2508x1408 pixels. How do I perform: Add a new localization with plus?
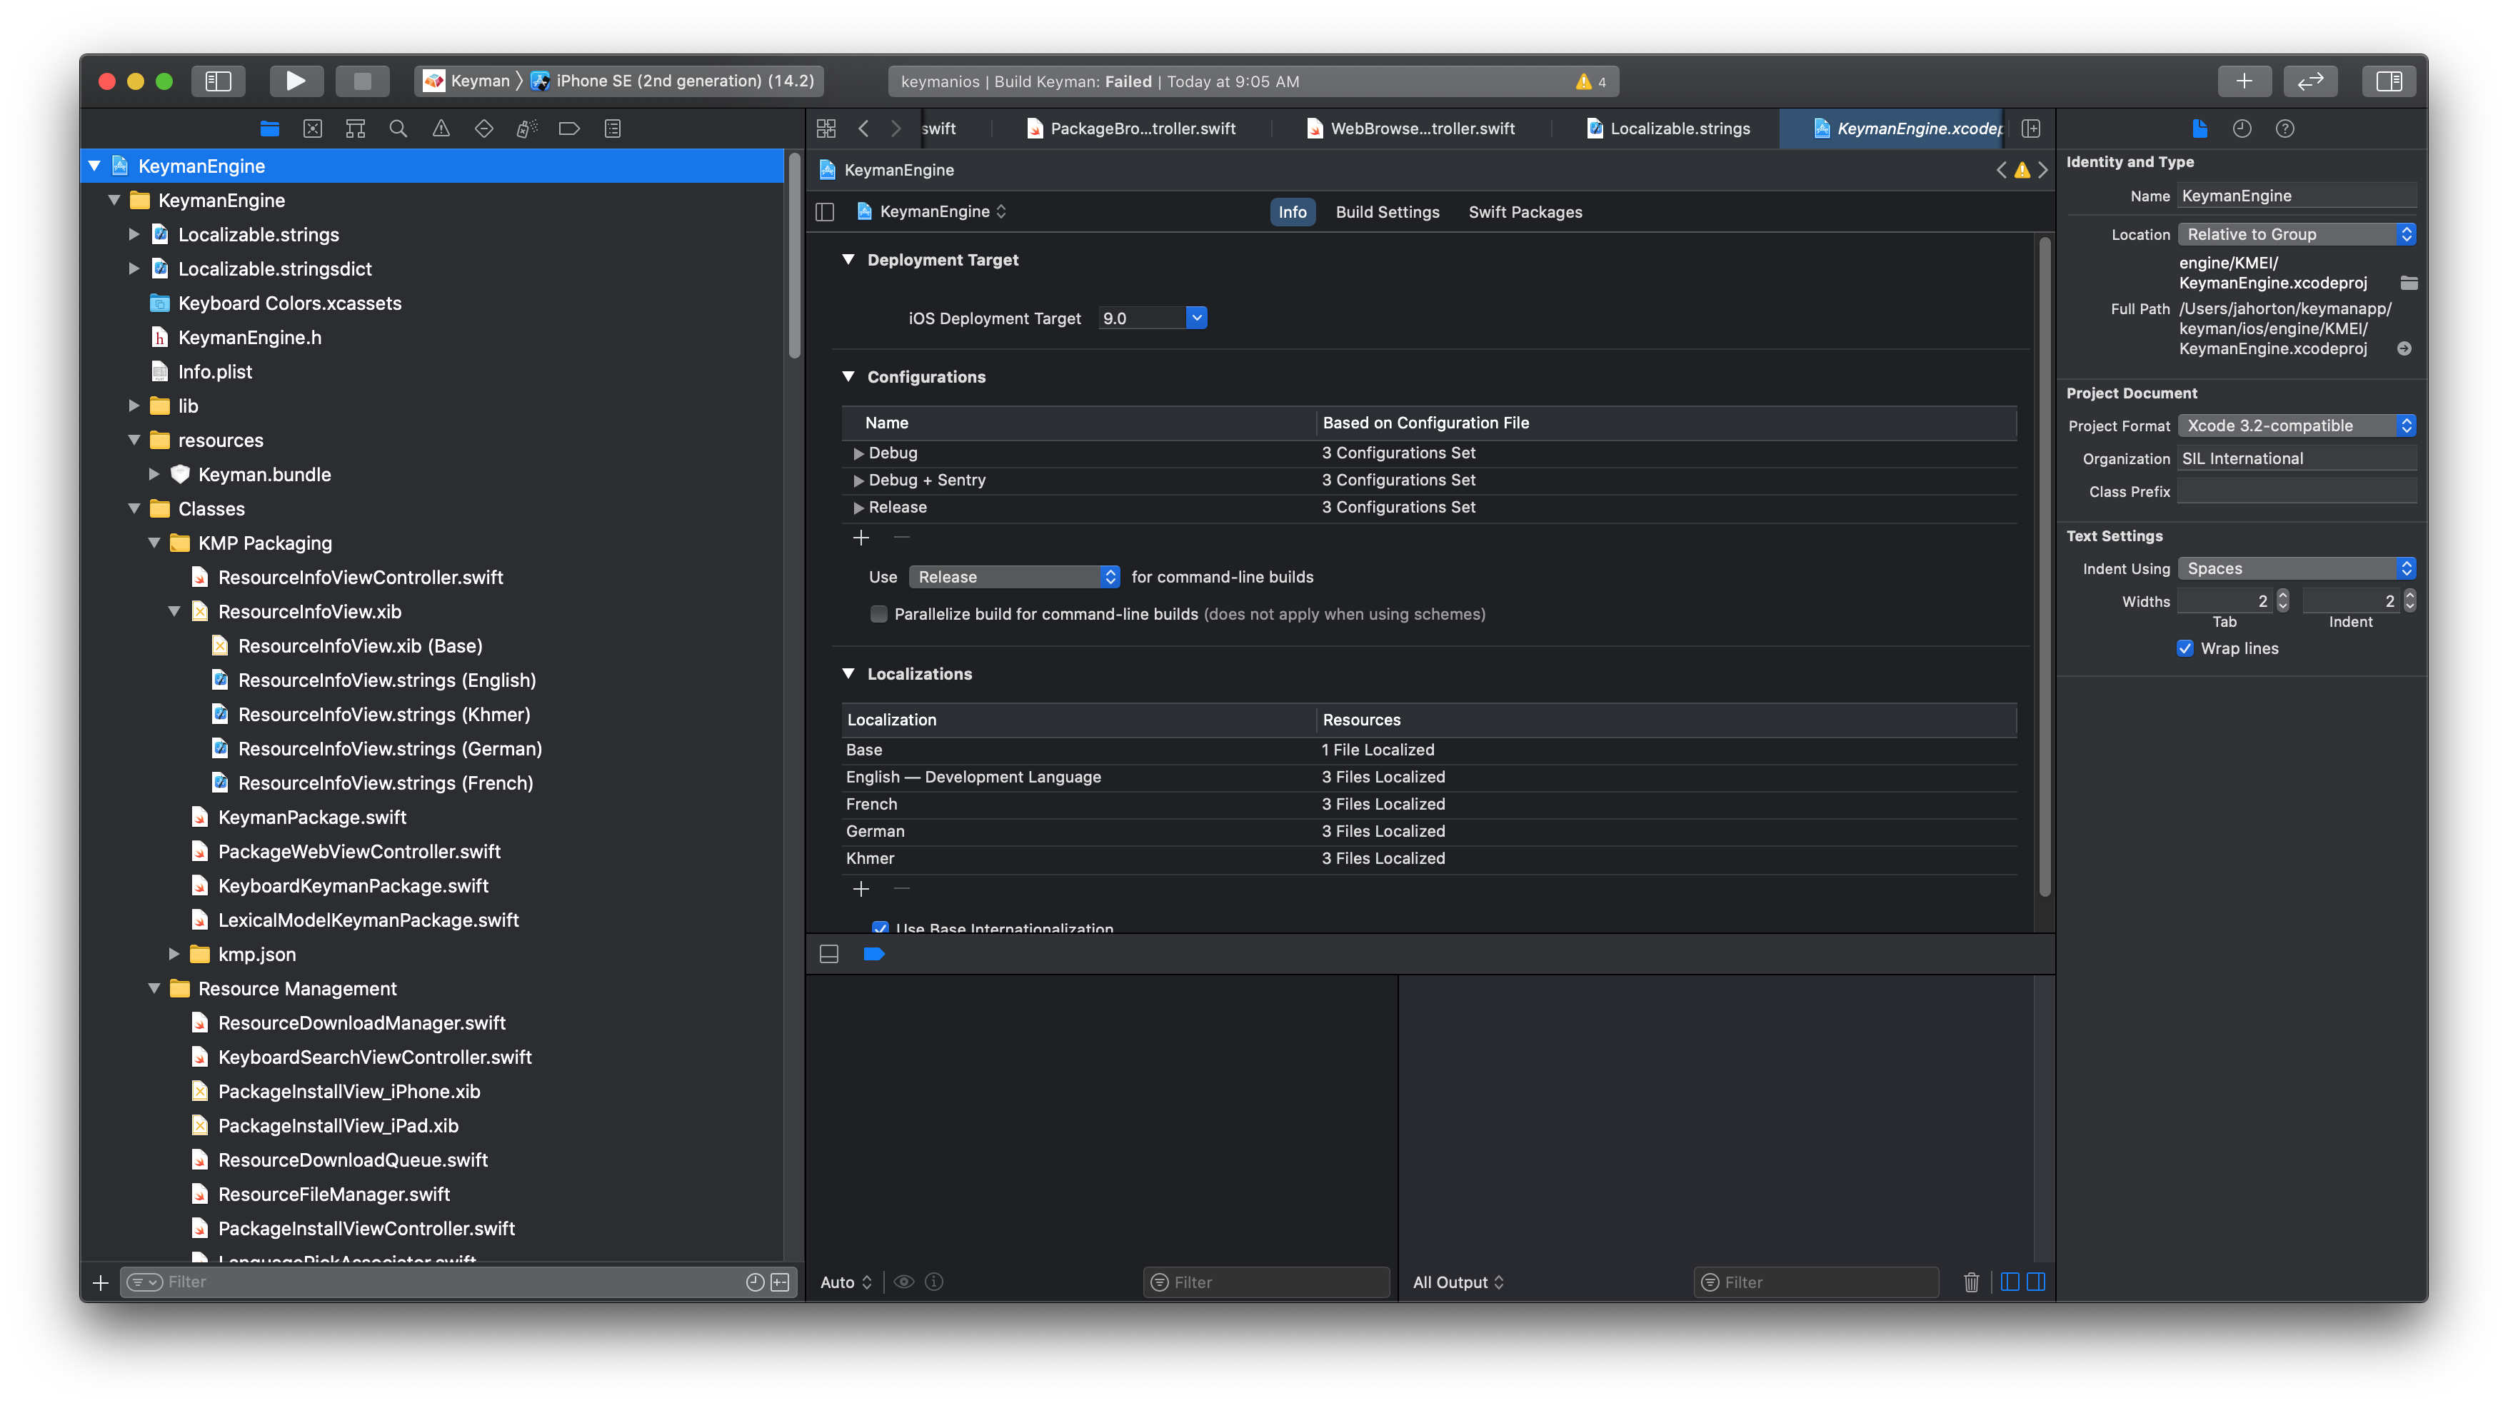[861, 889]
